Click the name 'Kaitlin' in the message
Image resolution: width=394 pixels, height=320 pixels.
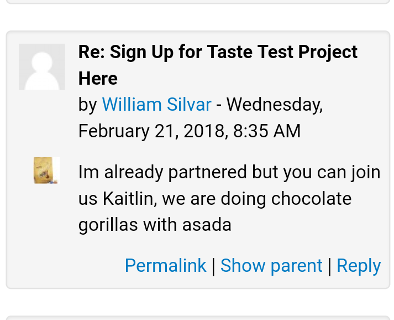(x=130, y=199)
